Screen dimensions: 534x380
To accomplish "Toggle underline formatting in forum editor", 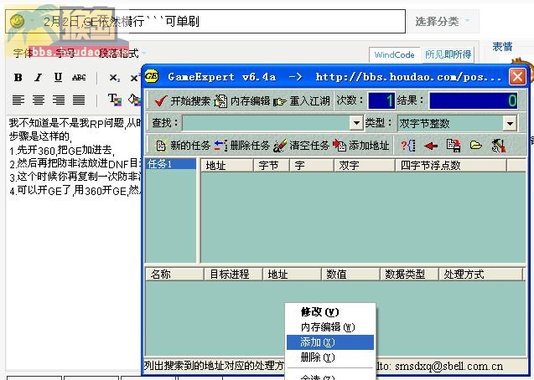I will (x=58, y=78).
